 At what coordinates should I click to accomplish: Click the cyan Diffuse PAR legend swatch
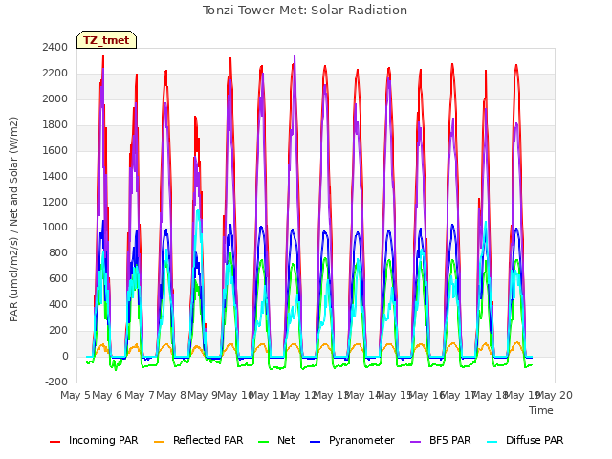[492, 442]
